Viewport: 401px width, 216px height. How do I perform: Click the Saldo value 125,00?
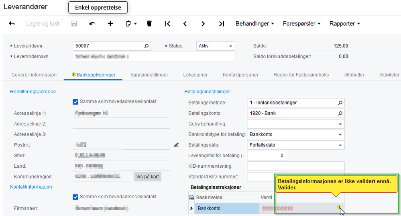coord(341,46)
